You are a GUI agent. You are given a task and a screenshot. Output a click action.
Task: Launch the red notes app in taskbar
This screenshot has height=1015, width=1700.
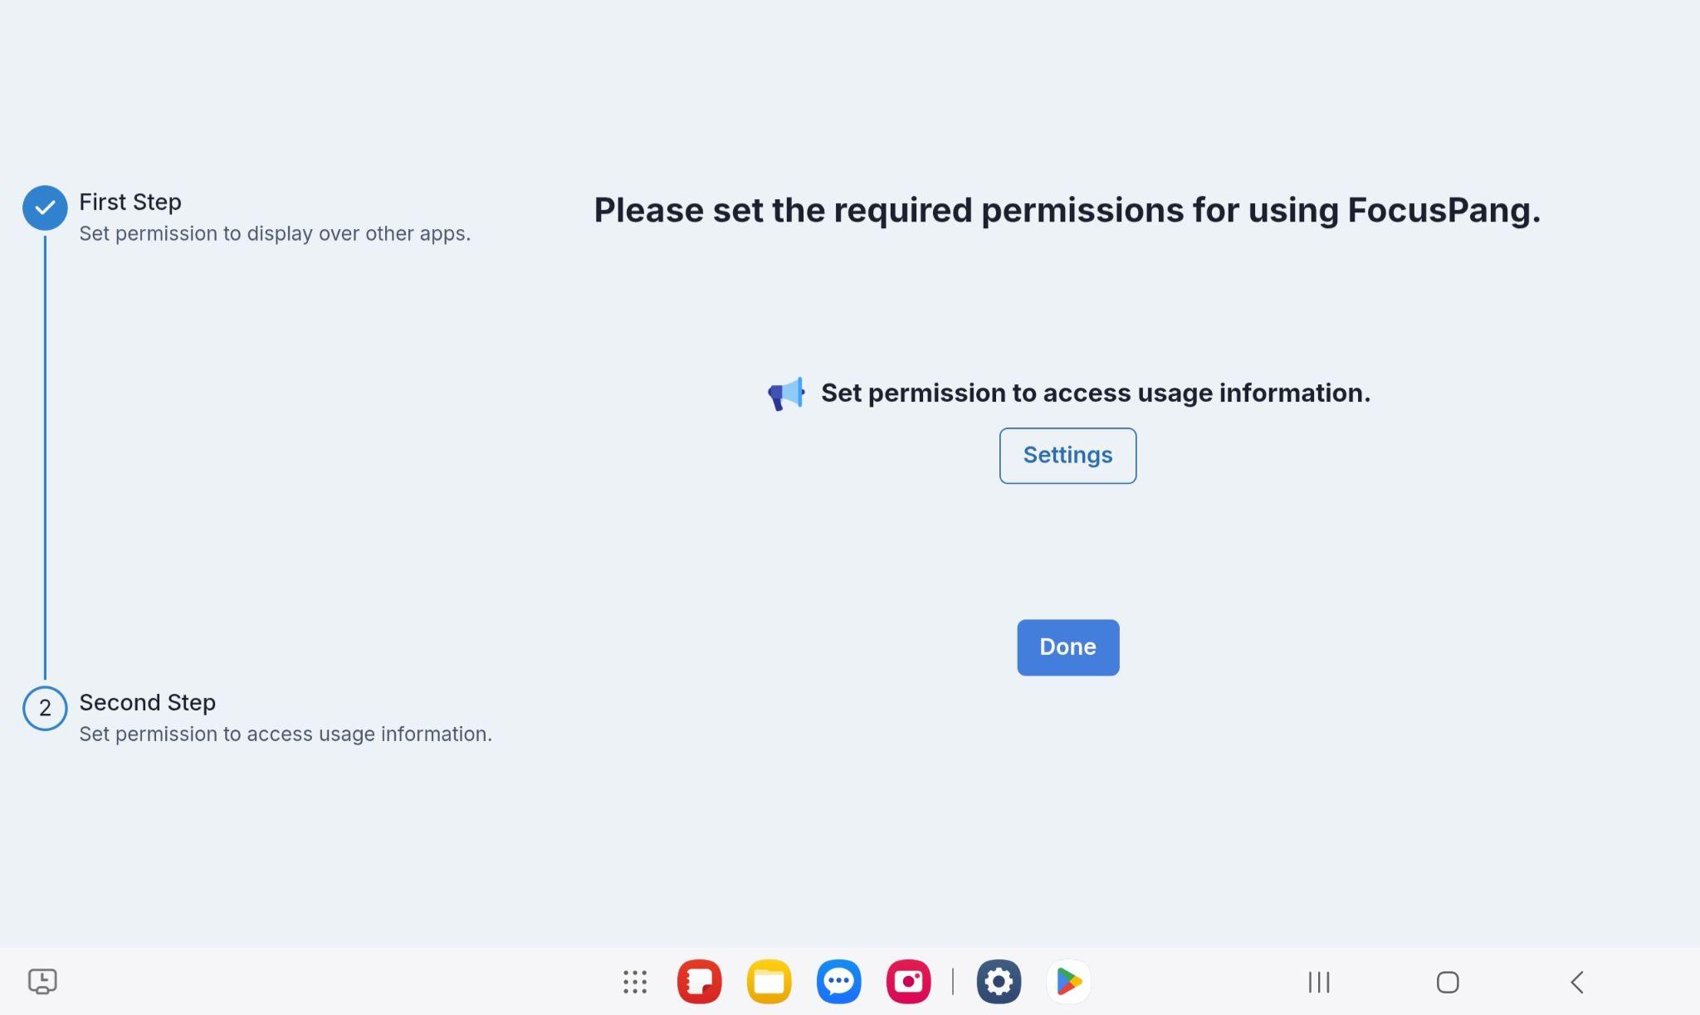pos(699,982)
